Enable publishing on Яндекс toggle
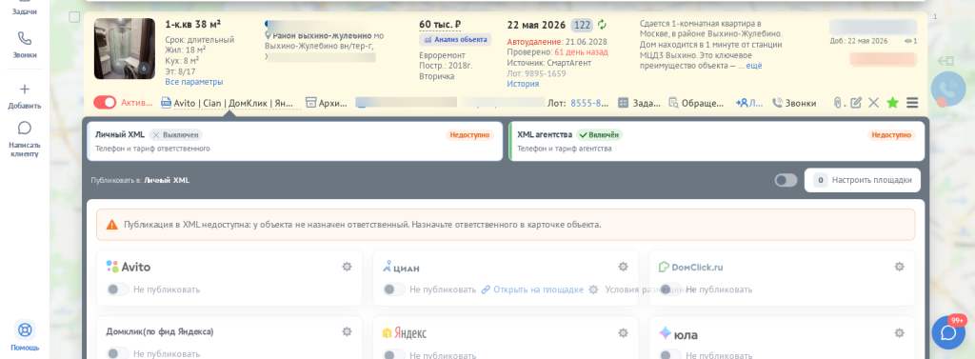Viewport: 975px width, 359px height. pos(393,354)
